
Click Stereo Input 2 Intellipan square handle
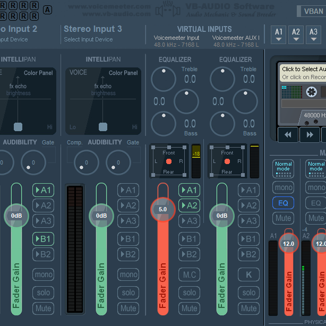point(18,126)
